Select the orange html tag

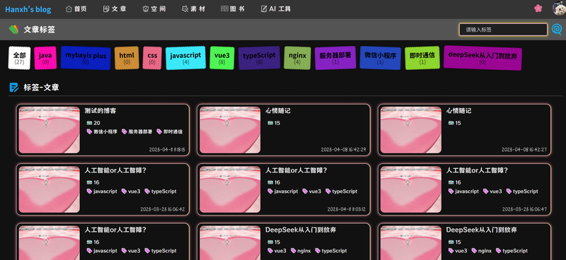(127, 58)
